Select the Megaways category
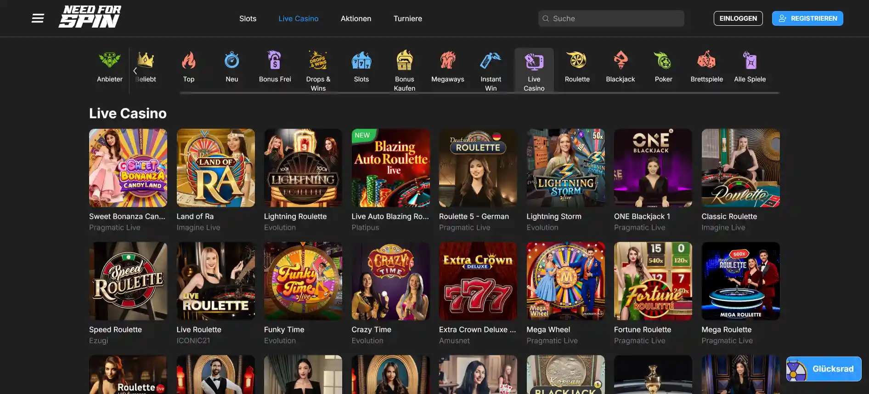869x394 pixels. click(x=448, y=67)
